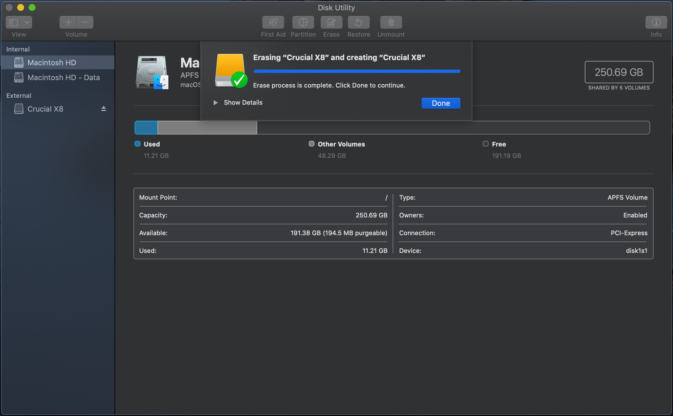Click the erase progress bar

coord(357,71)
